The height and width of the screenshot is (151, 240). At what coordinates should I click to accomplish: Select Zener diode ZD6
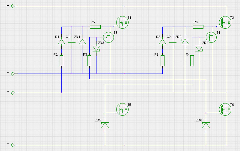coord(206,125)
